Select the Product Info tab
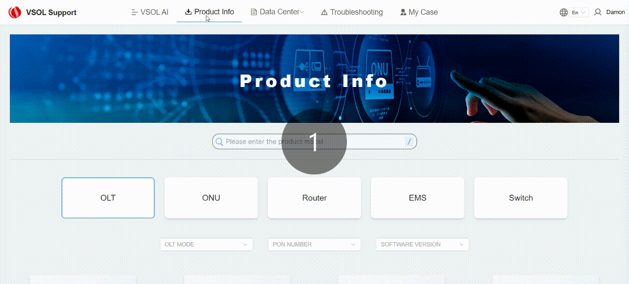The image size is (629, 284). [x=209, y=12]
